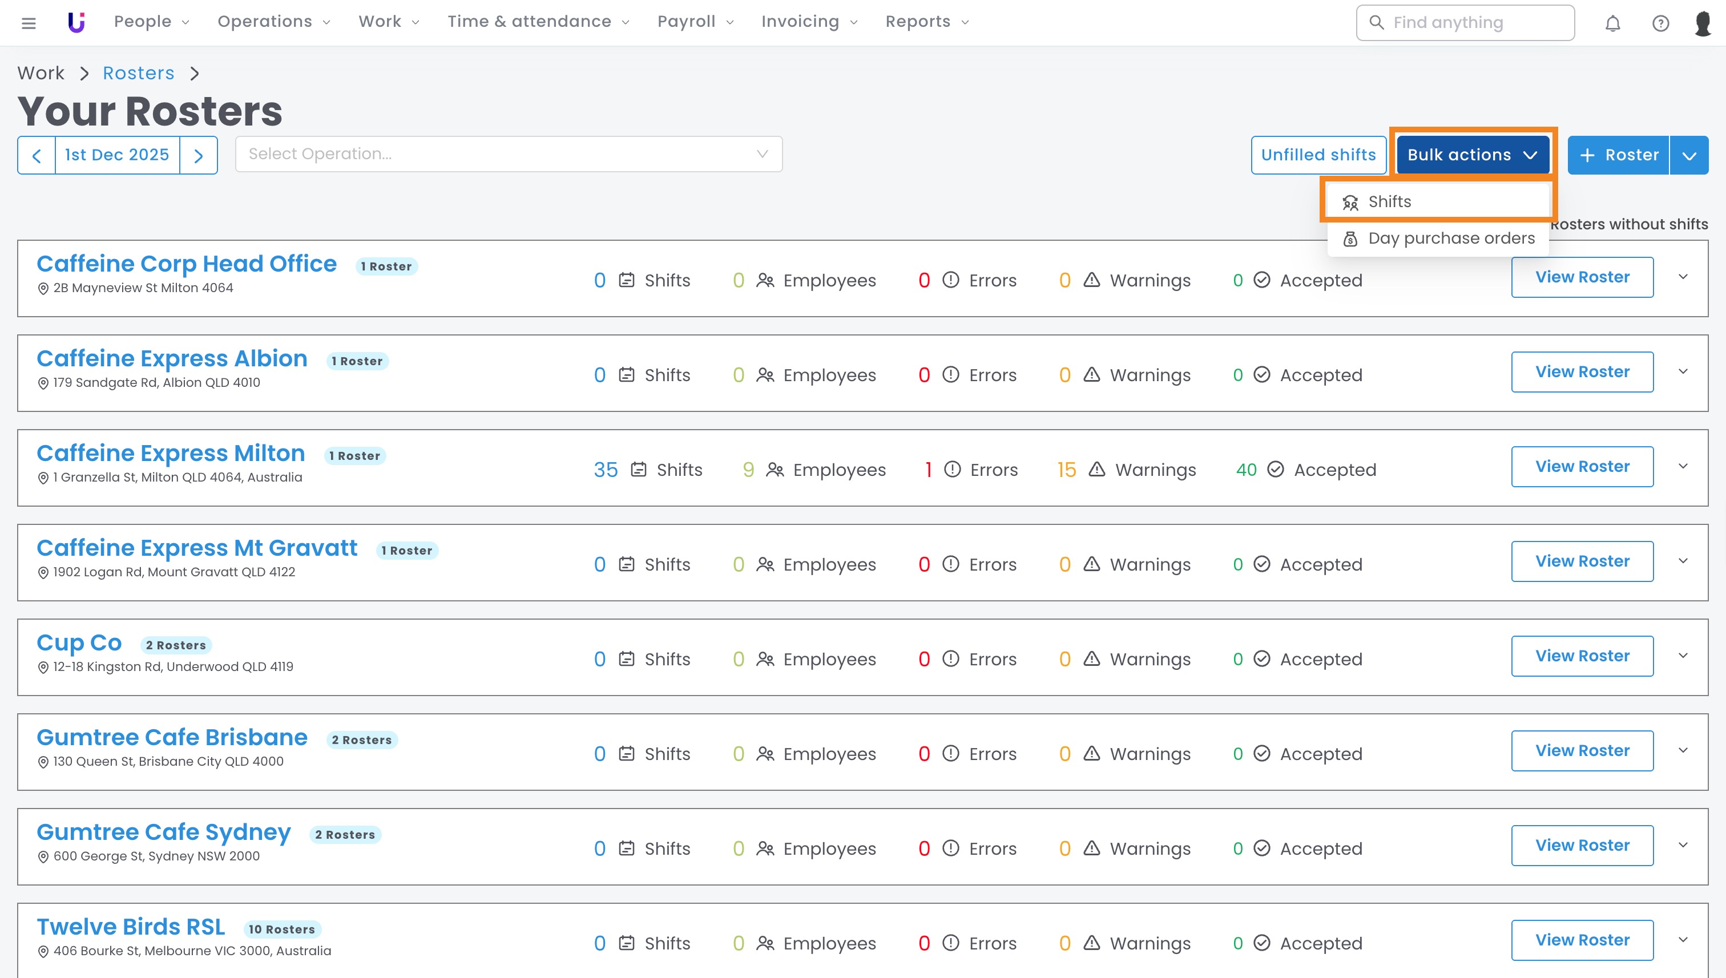The width and height of the screenshot is (1726, 978).
Task: Click the notifications bell icon
Action: [1612, 23]
